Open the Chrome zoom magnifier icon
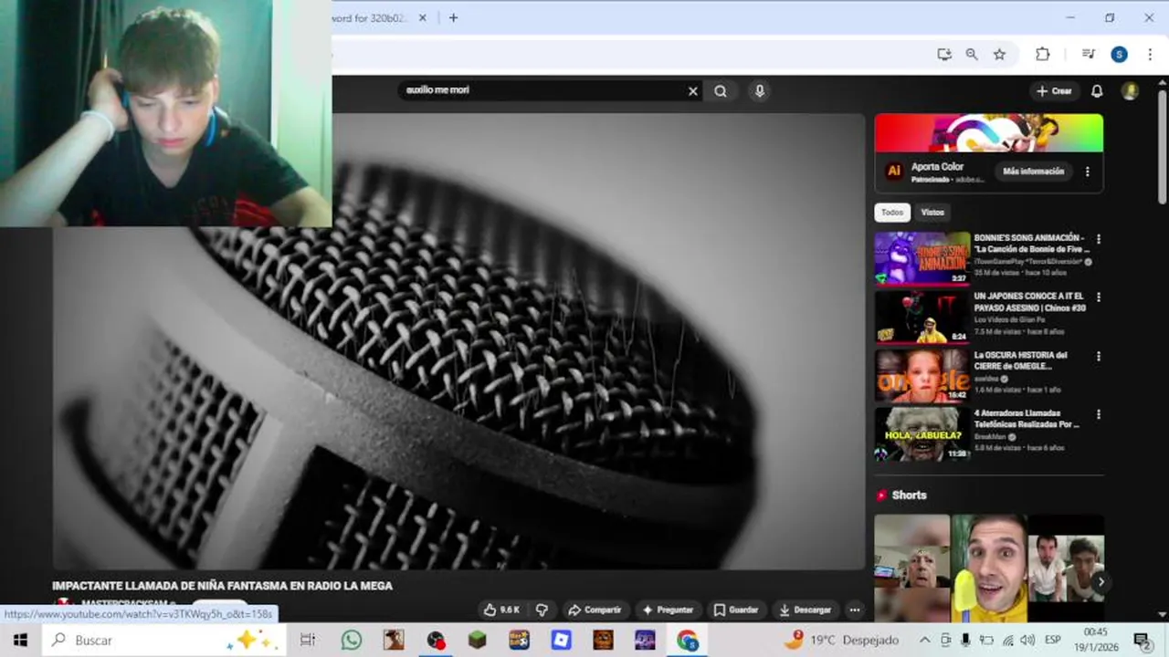1169x657 pixels. [972, 54]
